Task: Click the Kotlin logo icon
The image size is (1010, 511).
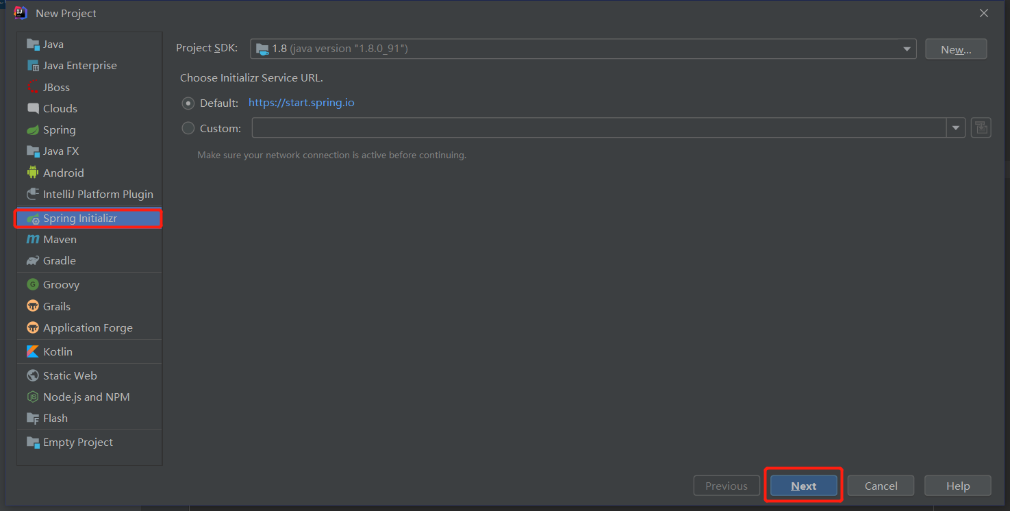Action: point(33,351)
